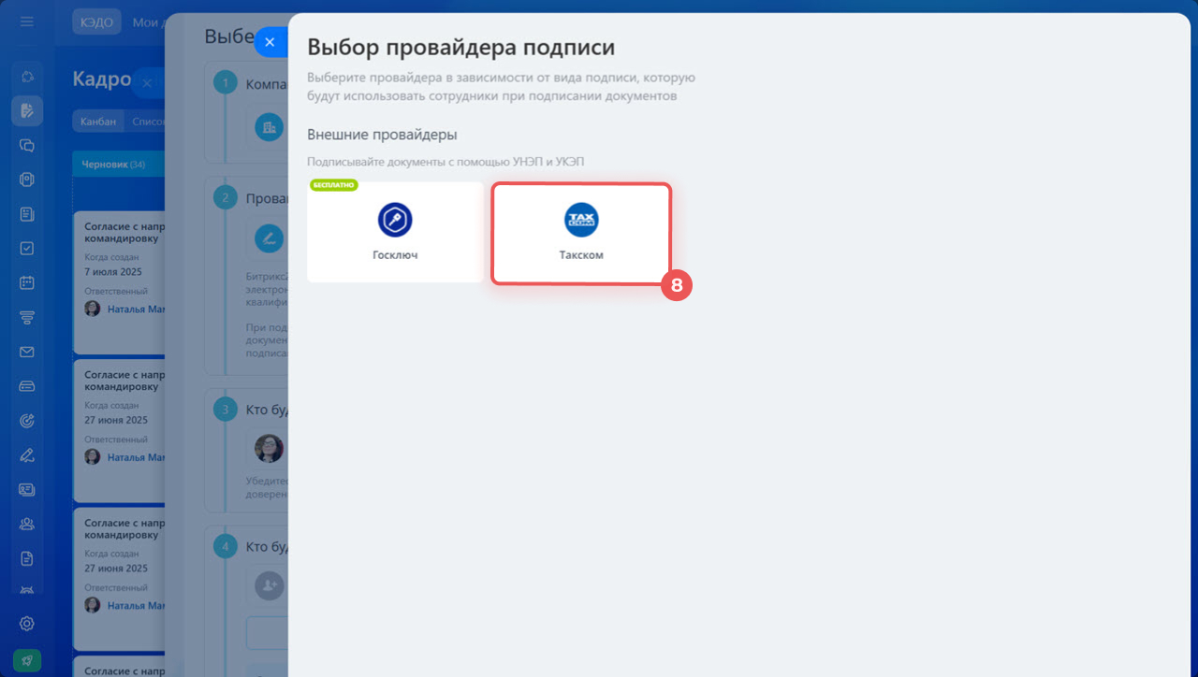1198x677 pixels.
Task: Click the Taxcom logo
Action: tap(581, 220)
